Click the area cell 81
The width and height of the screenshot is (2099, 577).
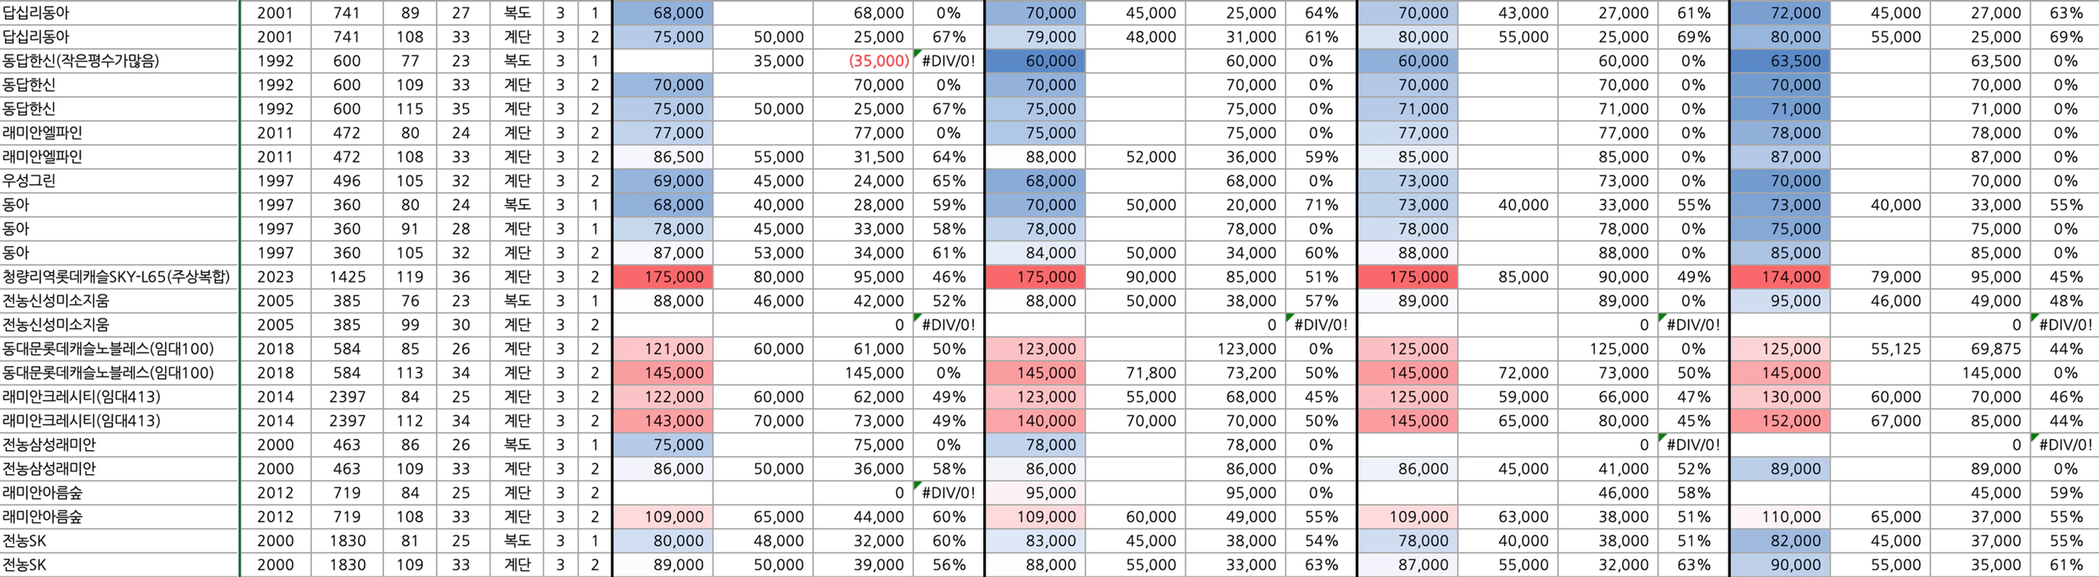410,541
